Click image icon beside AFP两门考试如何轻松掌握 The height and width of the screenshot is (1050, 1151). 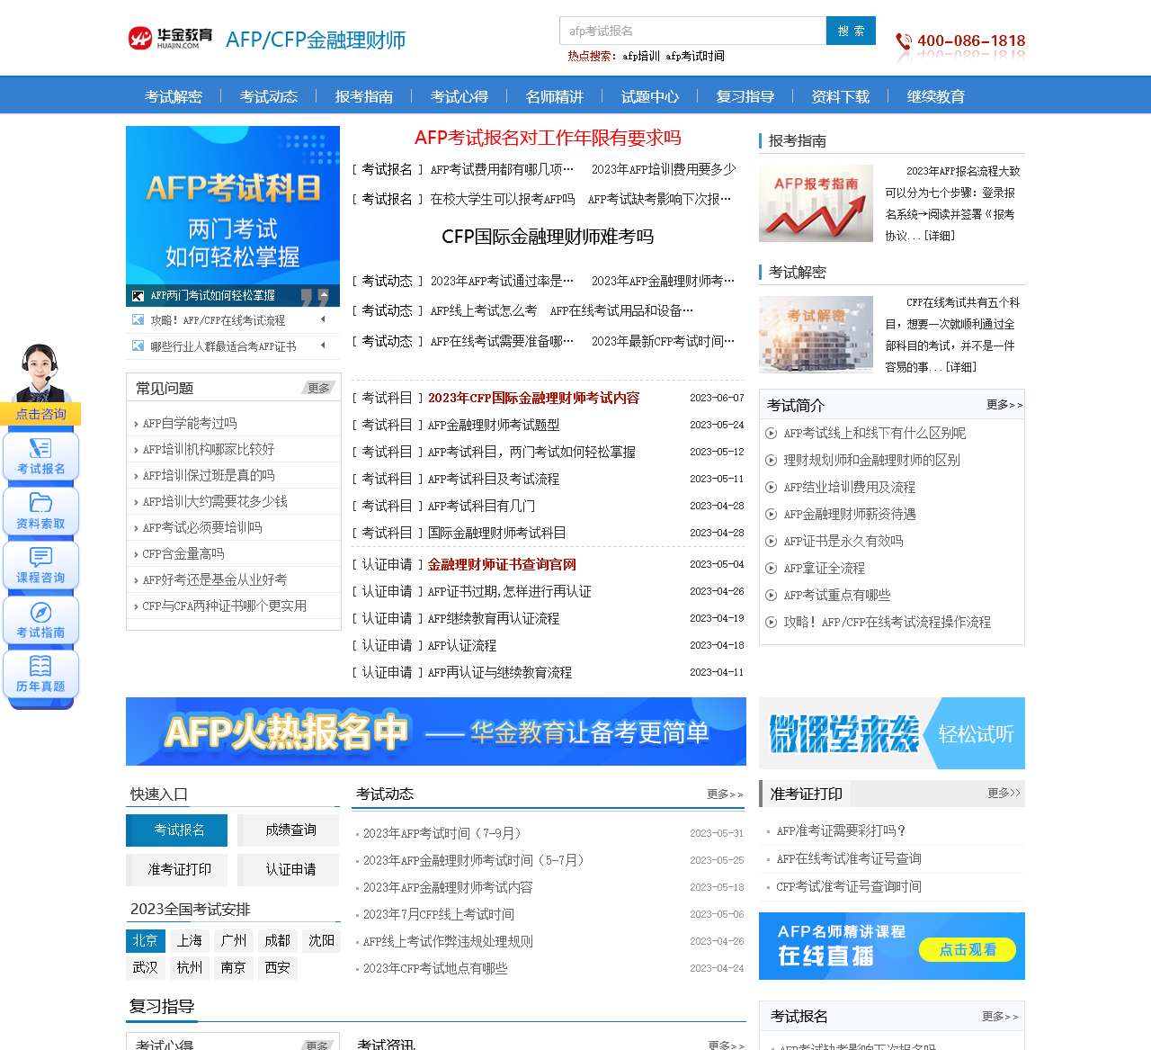click(x=138, y=295)
